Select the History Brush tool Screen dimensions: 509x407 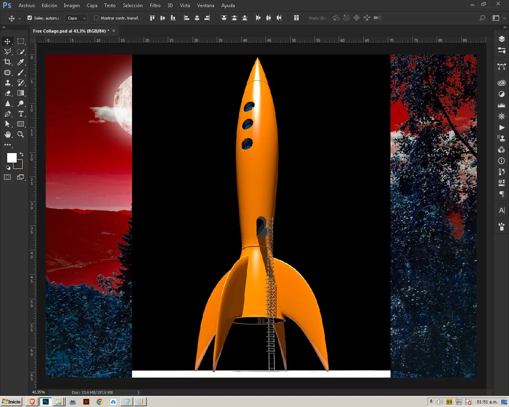point(21,83)
